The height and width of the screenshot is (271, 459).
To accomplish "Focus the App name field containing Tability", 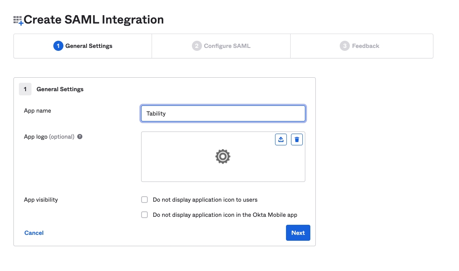I will pyautogui.click(x=223, y=113).
